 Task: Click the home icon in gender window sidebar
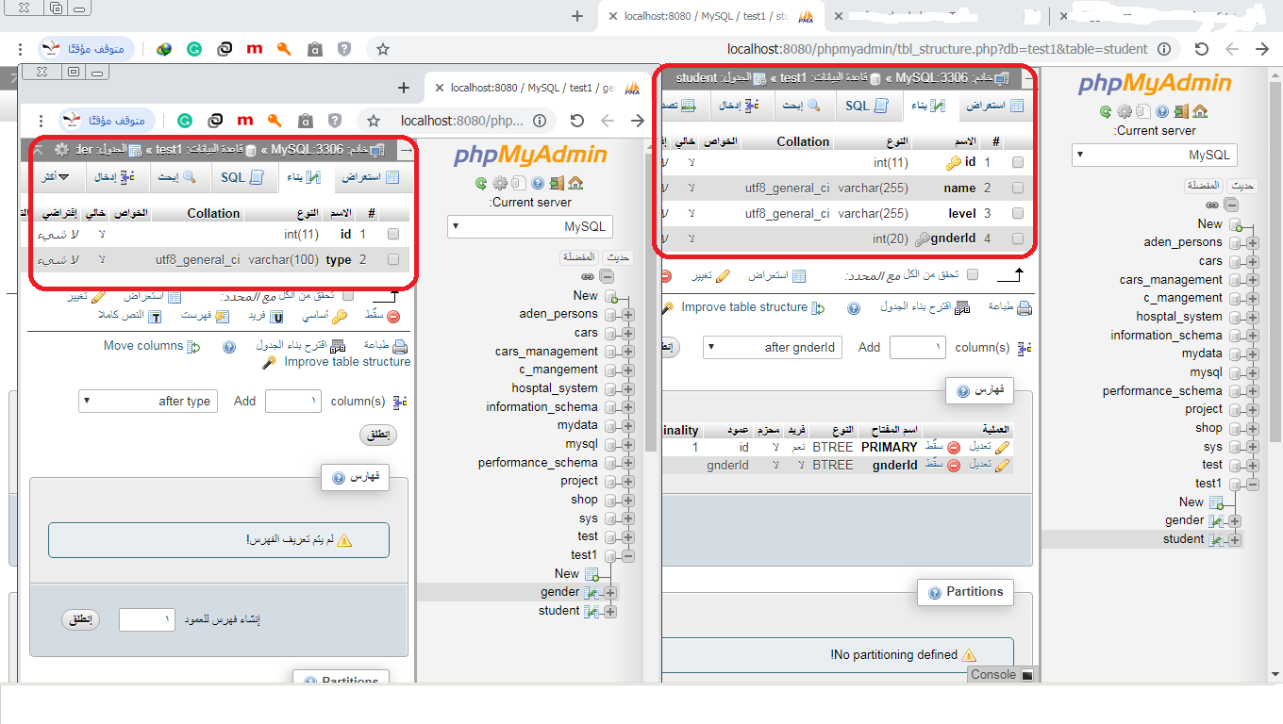coord(575,183)
